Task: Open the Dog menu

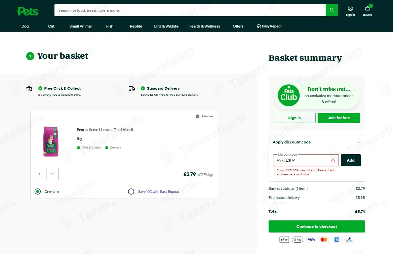Action: (25, 26)
